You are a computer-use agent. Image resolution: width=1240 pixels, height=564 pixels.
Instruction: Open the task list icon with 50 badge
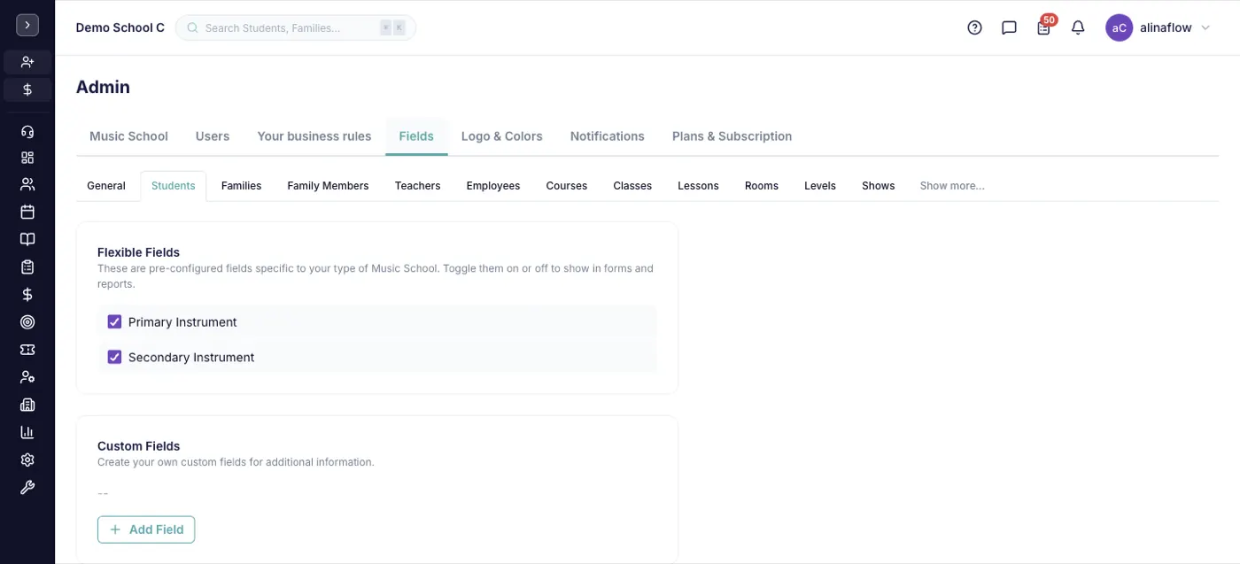click(1044, 27)
